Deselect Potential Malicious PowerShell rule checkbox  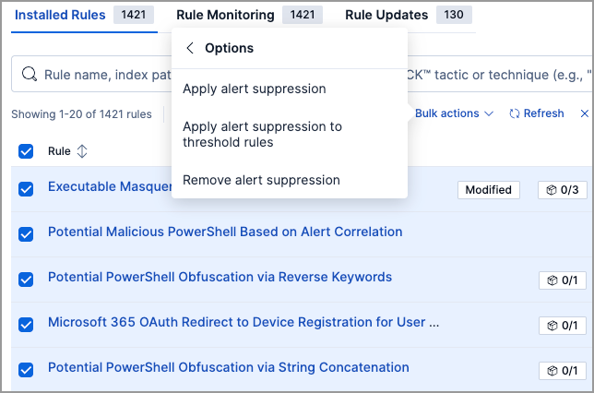(x=26, y=234)
